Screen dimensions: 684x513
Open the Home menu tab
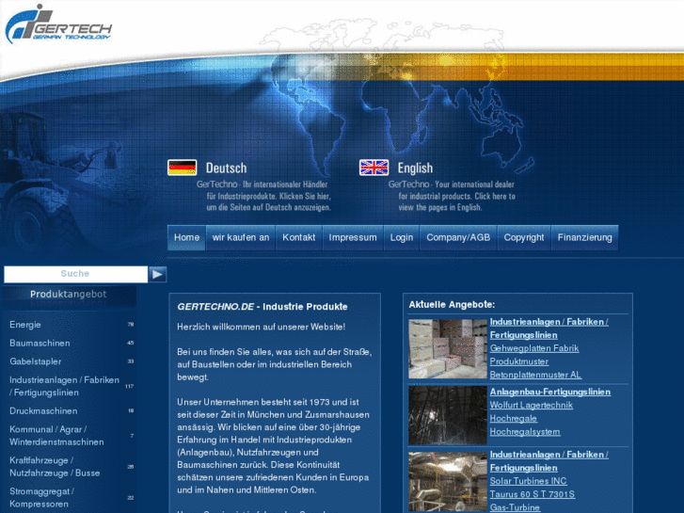click(x=186, y=237)
